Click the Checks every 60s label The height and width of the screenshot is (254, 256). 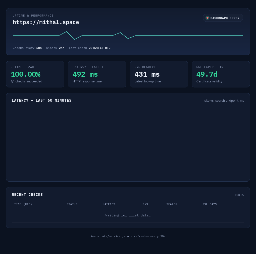27,48
